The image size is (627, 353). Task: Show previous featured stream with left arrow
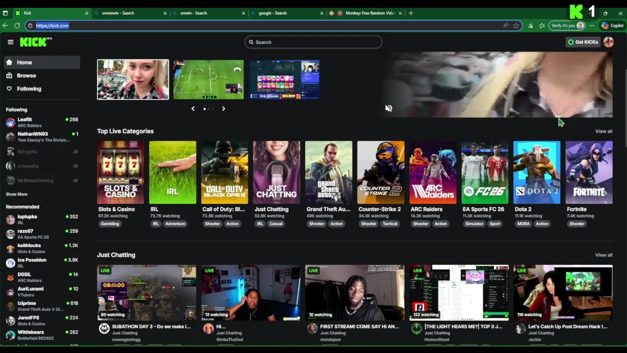point(193,109)
